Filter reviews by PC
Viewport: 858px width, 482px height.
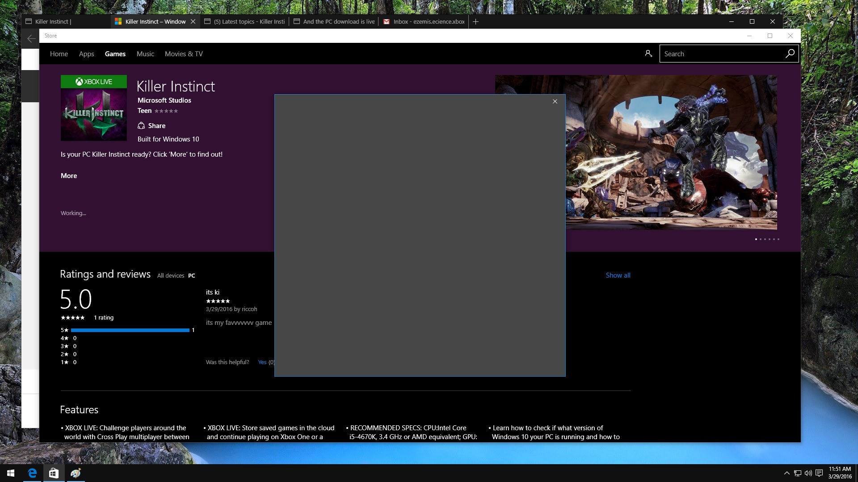[191, 275]
